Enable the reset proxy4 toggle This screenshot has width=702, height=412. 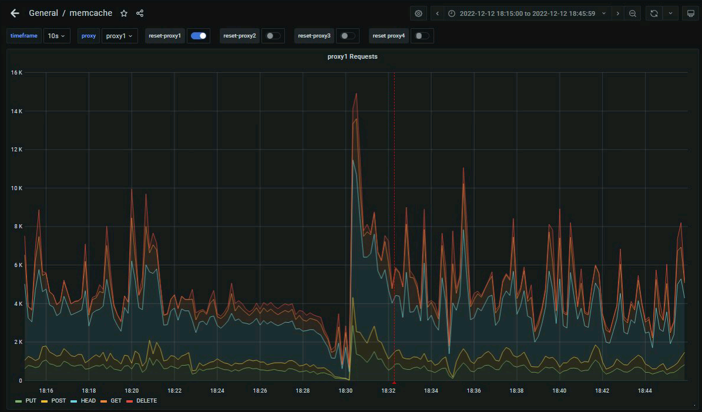[422, 36]
